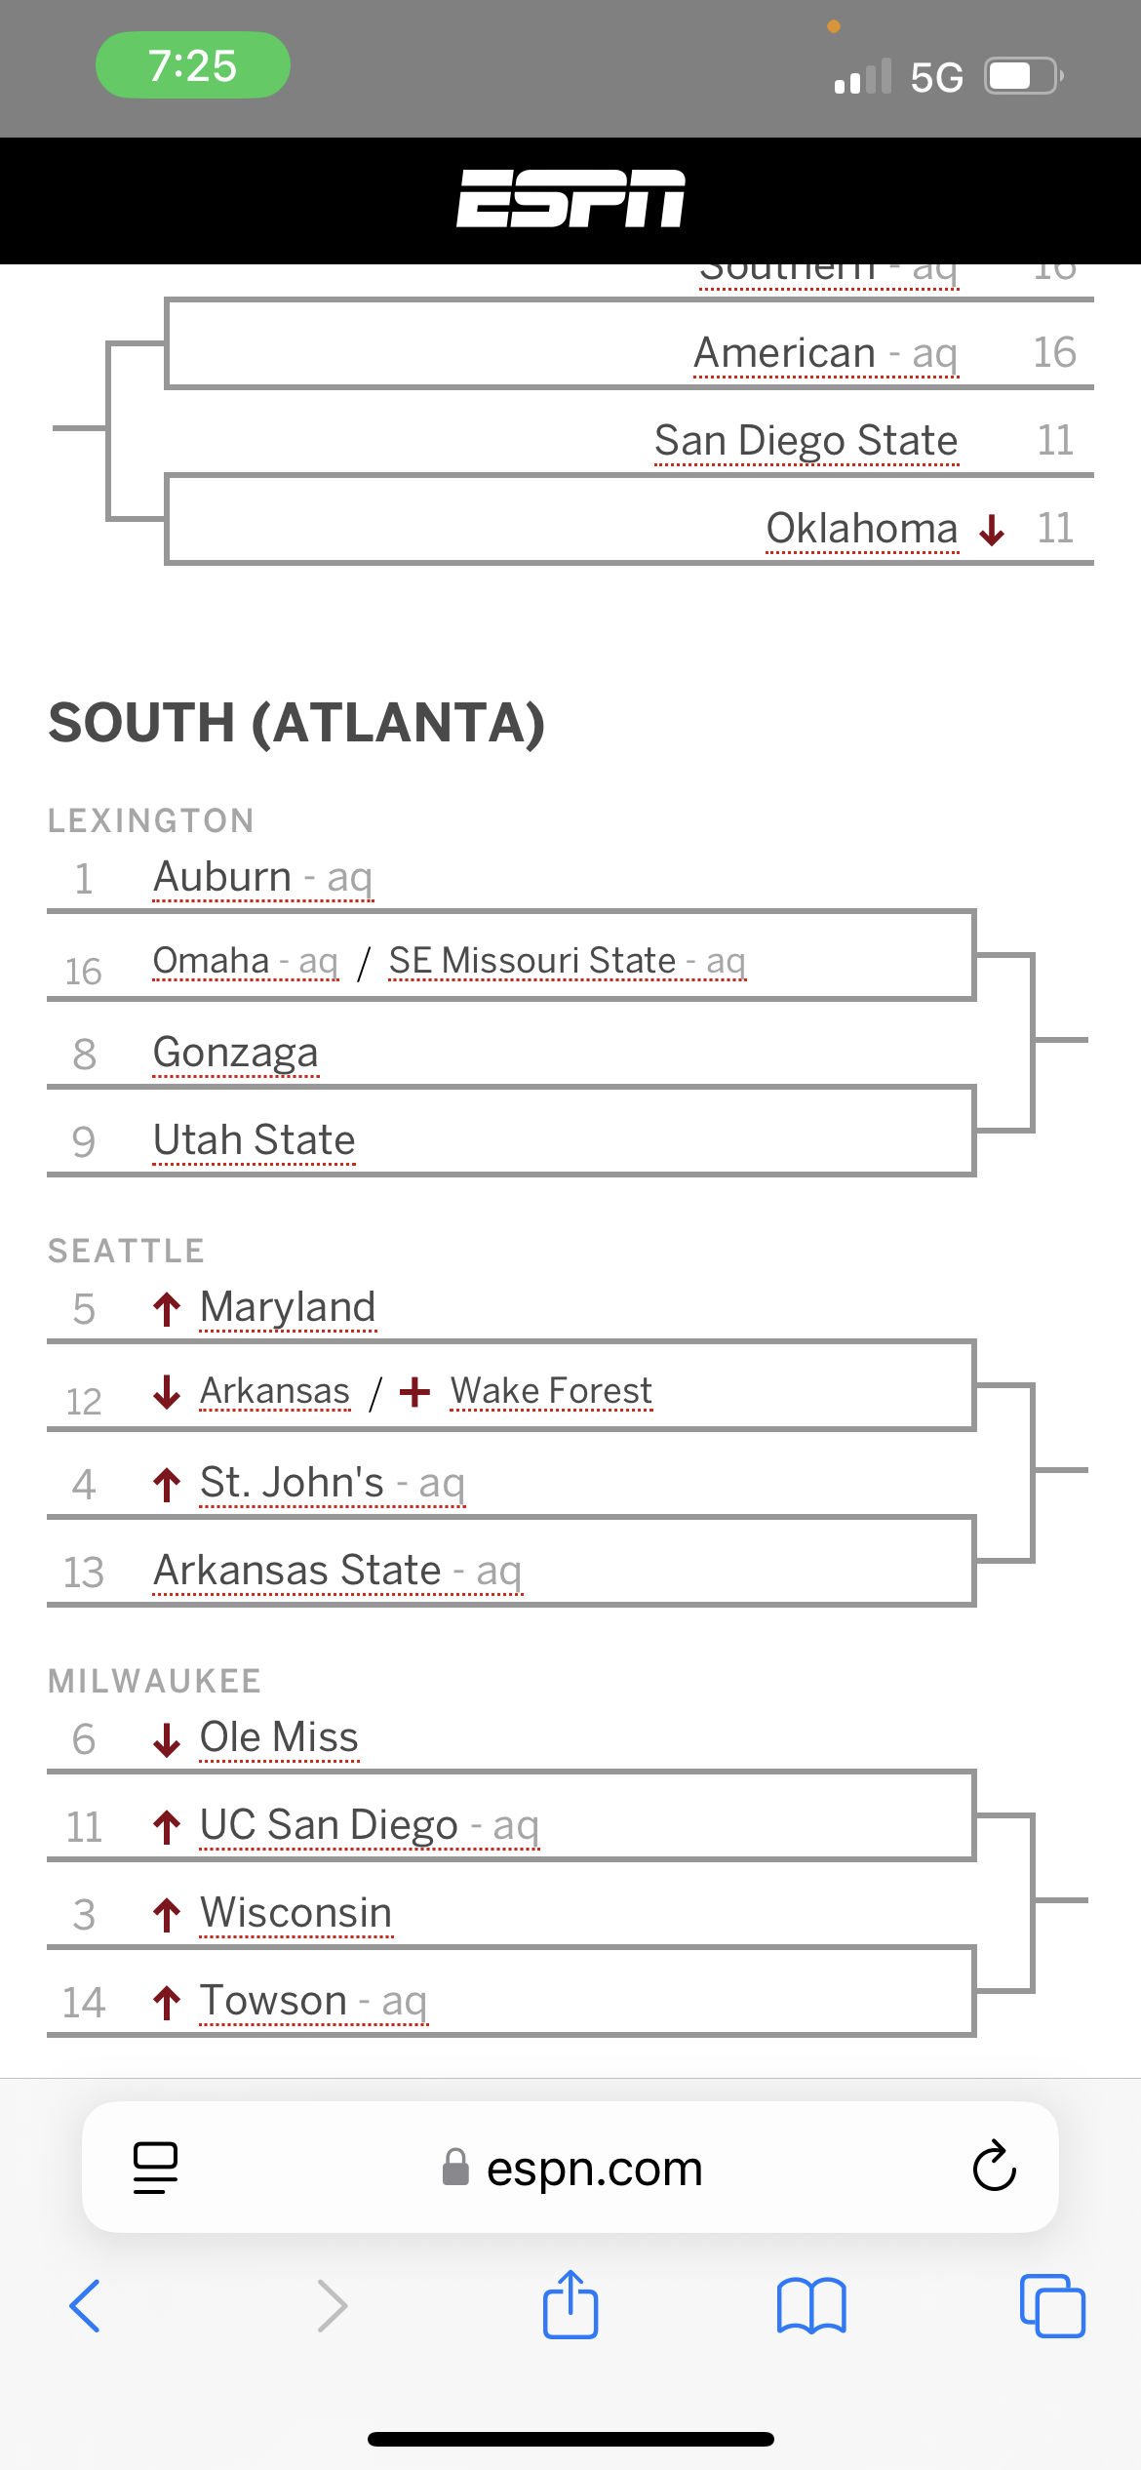The width and height of the screenshot is (1141, 2470).
Task: Tap the Wake Forest link
Action: (551, 1391)
